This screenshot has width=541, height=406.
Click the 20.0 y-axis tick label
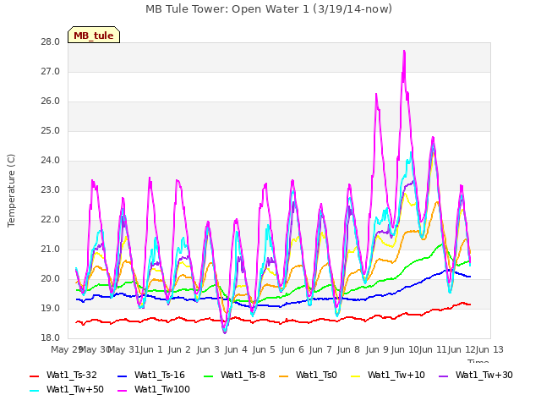(x=51, y=279)
